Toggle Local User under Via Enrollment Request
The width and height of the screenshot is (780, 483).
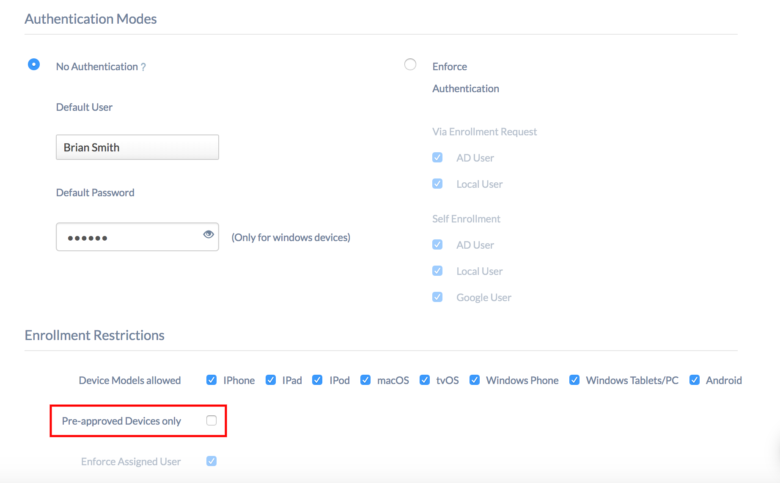pyautogui.click(x=437, y=184)
